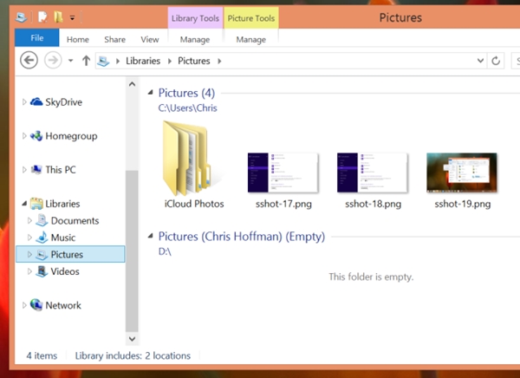Expand the Homegroup tree node
Image resolution: width=520 pixels, height=378 pixels.
click(x=24, y=136)
